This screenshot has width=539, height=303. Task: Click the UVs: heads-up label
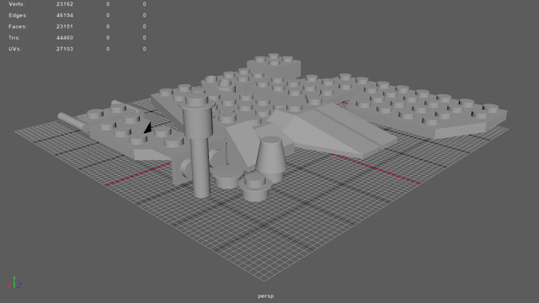15,49
